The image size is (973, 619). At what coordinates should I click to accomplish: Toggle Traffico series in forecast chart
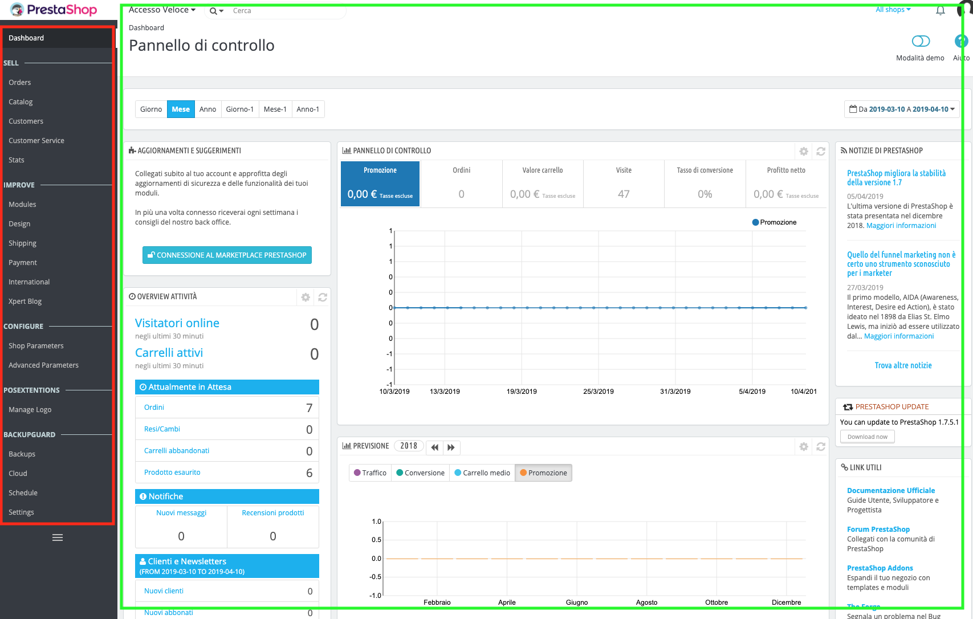[370, 473]
